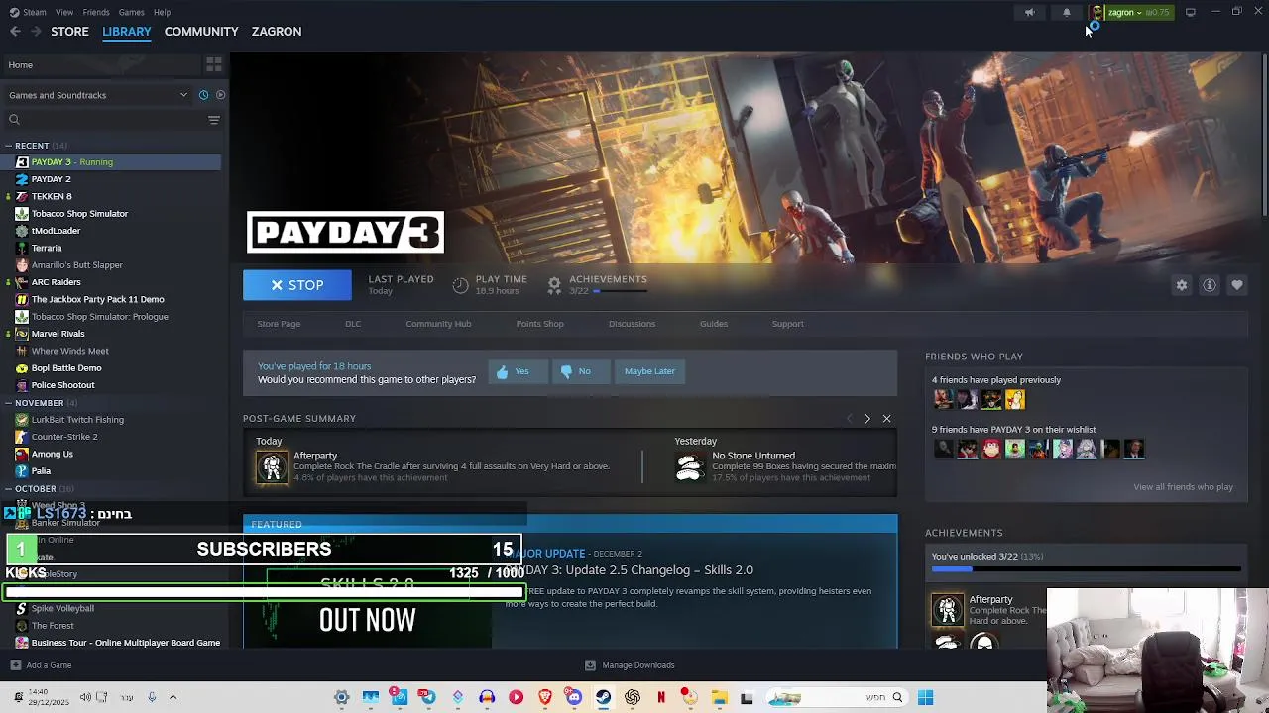Open Windows Settings from the taskbar
1269x713 pixels.
point(341,698)
